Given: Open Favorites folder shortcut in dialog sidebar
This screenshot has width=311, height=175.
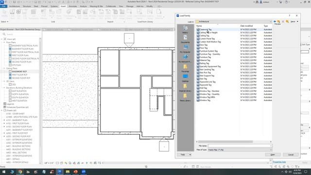Looking at the screenshot, I should tap(185, 68).
